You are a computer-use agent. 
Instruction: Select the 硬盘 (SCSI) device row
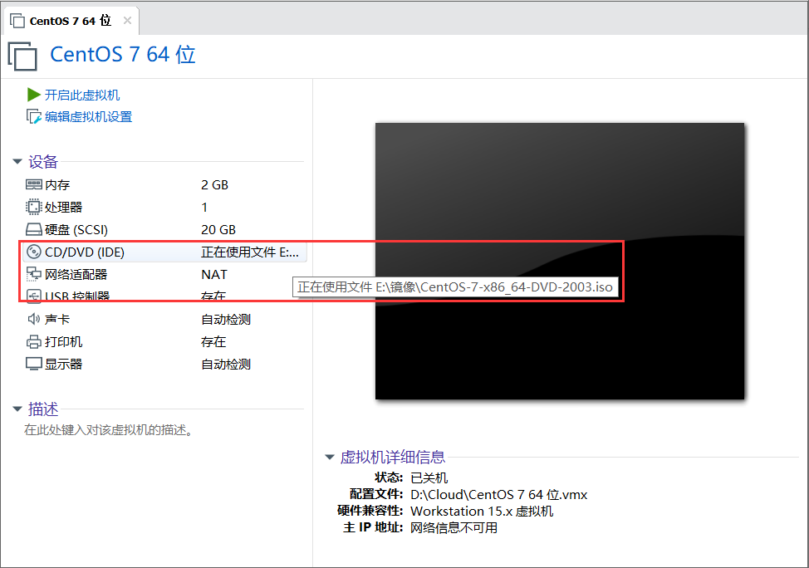[164, 229]
